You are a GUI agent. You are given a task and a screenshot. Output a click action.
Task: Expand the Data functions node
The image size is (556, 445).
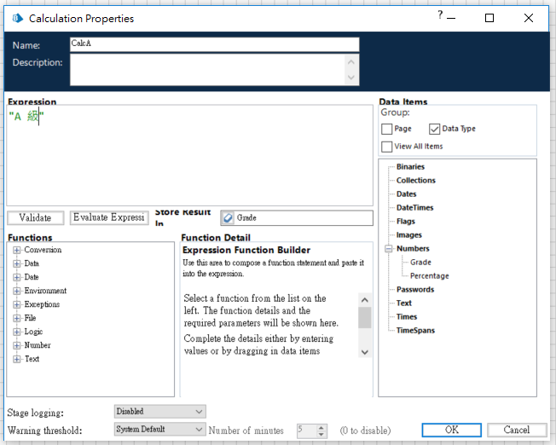16,263
